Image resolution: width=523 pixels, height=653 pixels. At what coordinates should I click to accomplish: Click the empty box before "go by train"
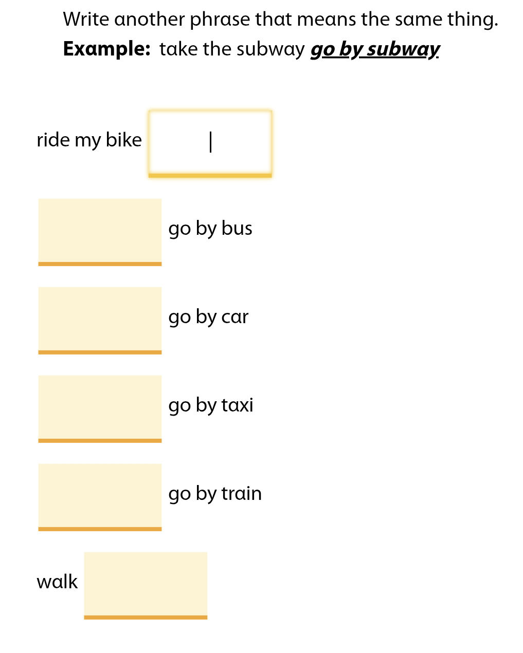(x=100, y=497)
